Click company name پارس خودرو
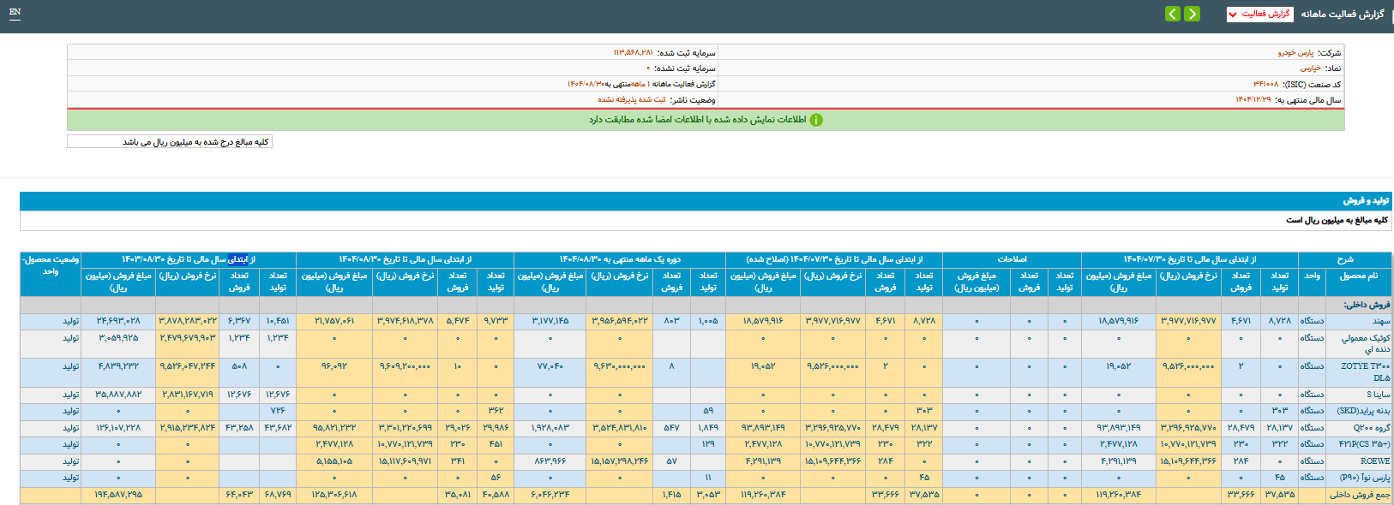Image resolution: width=1394 pixels, height=505 pixels. (x=1295, y=53)
